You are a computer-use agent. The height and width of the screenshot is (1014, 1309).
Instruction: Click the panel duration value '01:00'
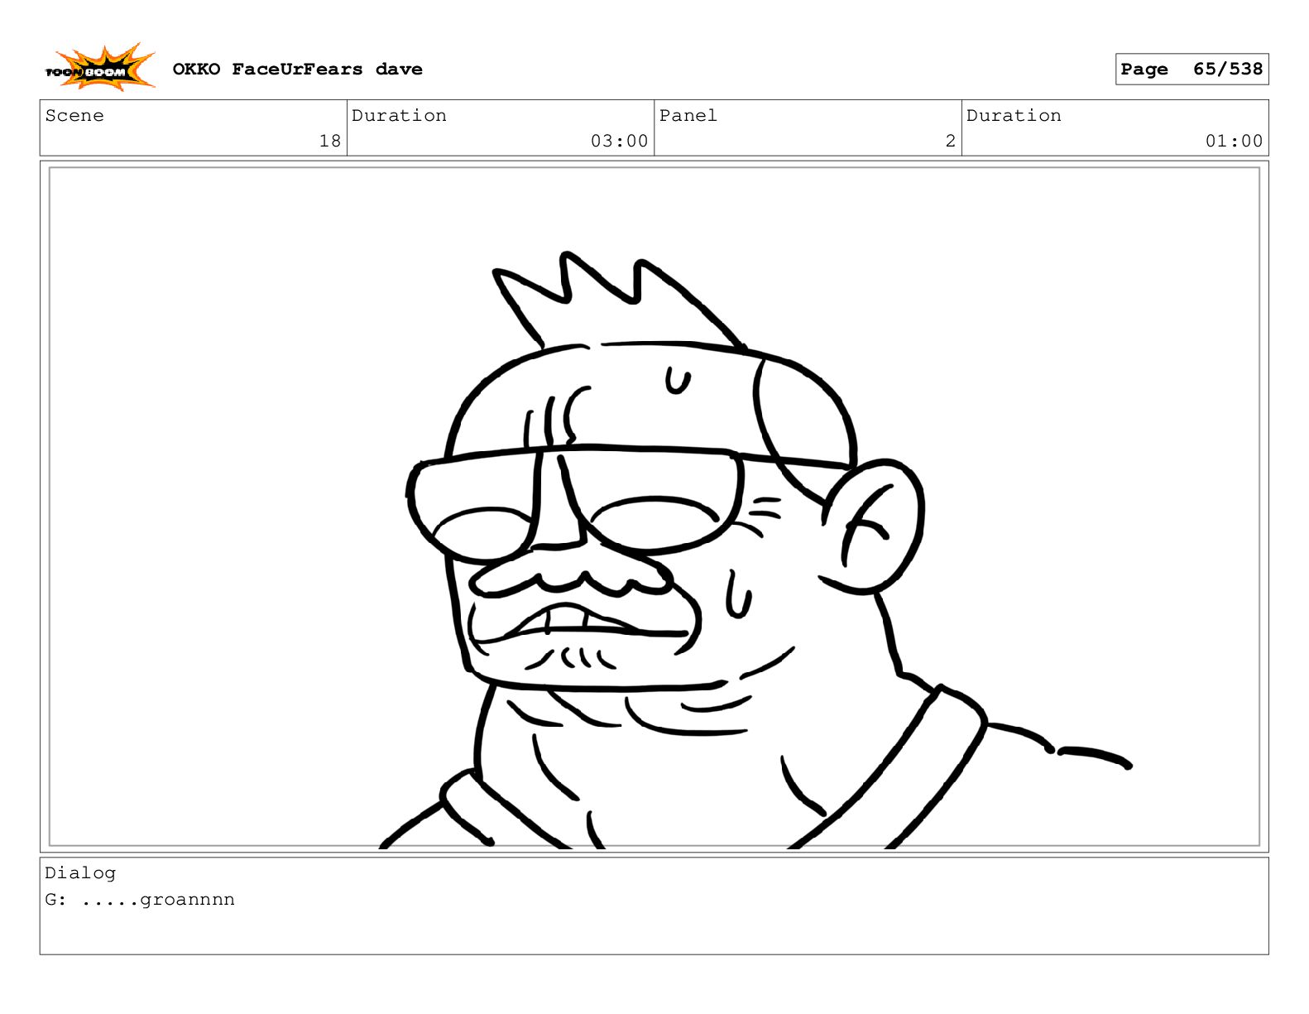point(1234,141)
